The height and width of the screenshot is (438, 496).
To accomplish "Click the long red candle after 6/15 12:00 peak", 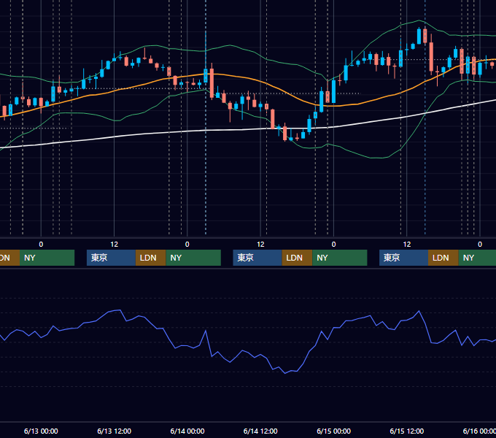I will point(431,56).
